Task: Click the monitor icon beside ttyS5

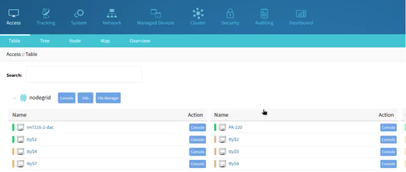Action: [x=222, y=151]
